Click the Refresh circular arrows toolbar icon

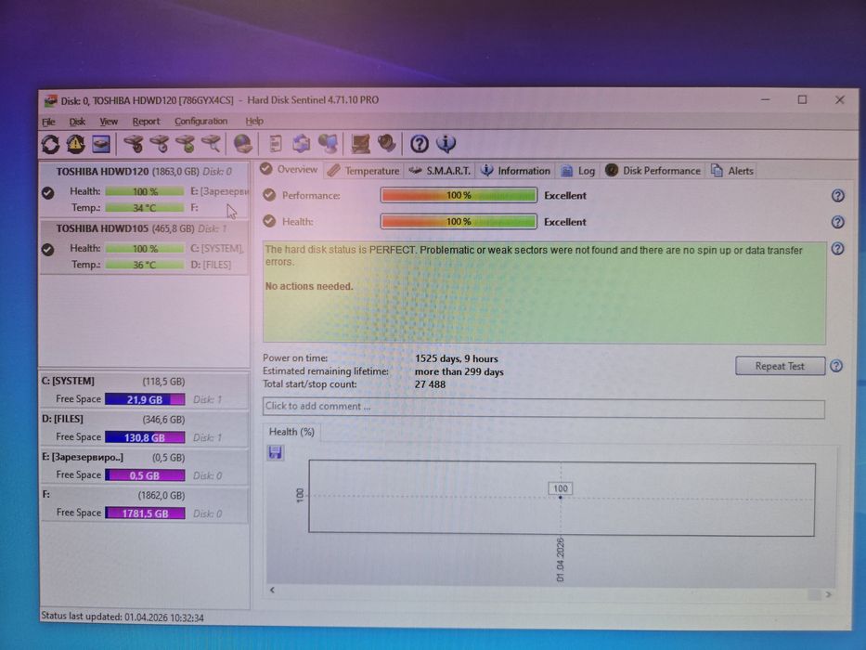(x=51, y=144)
